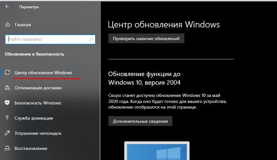Open Восстановление section

click(31, 148)
